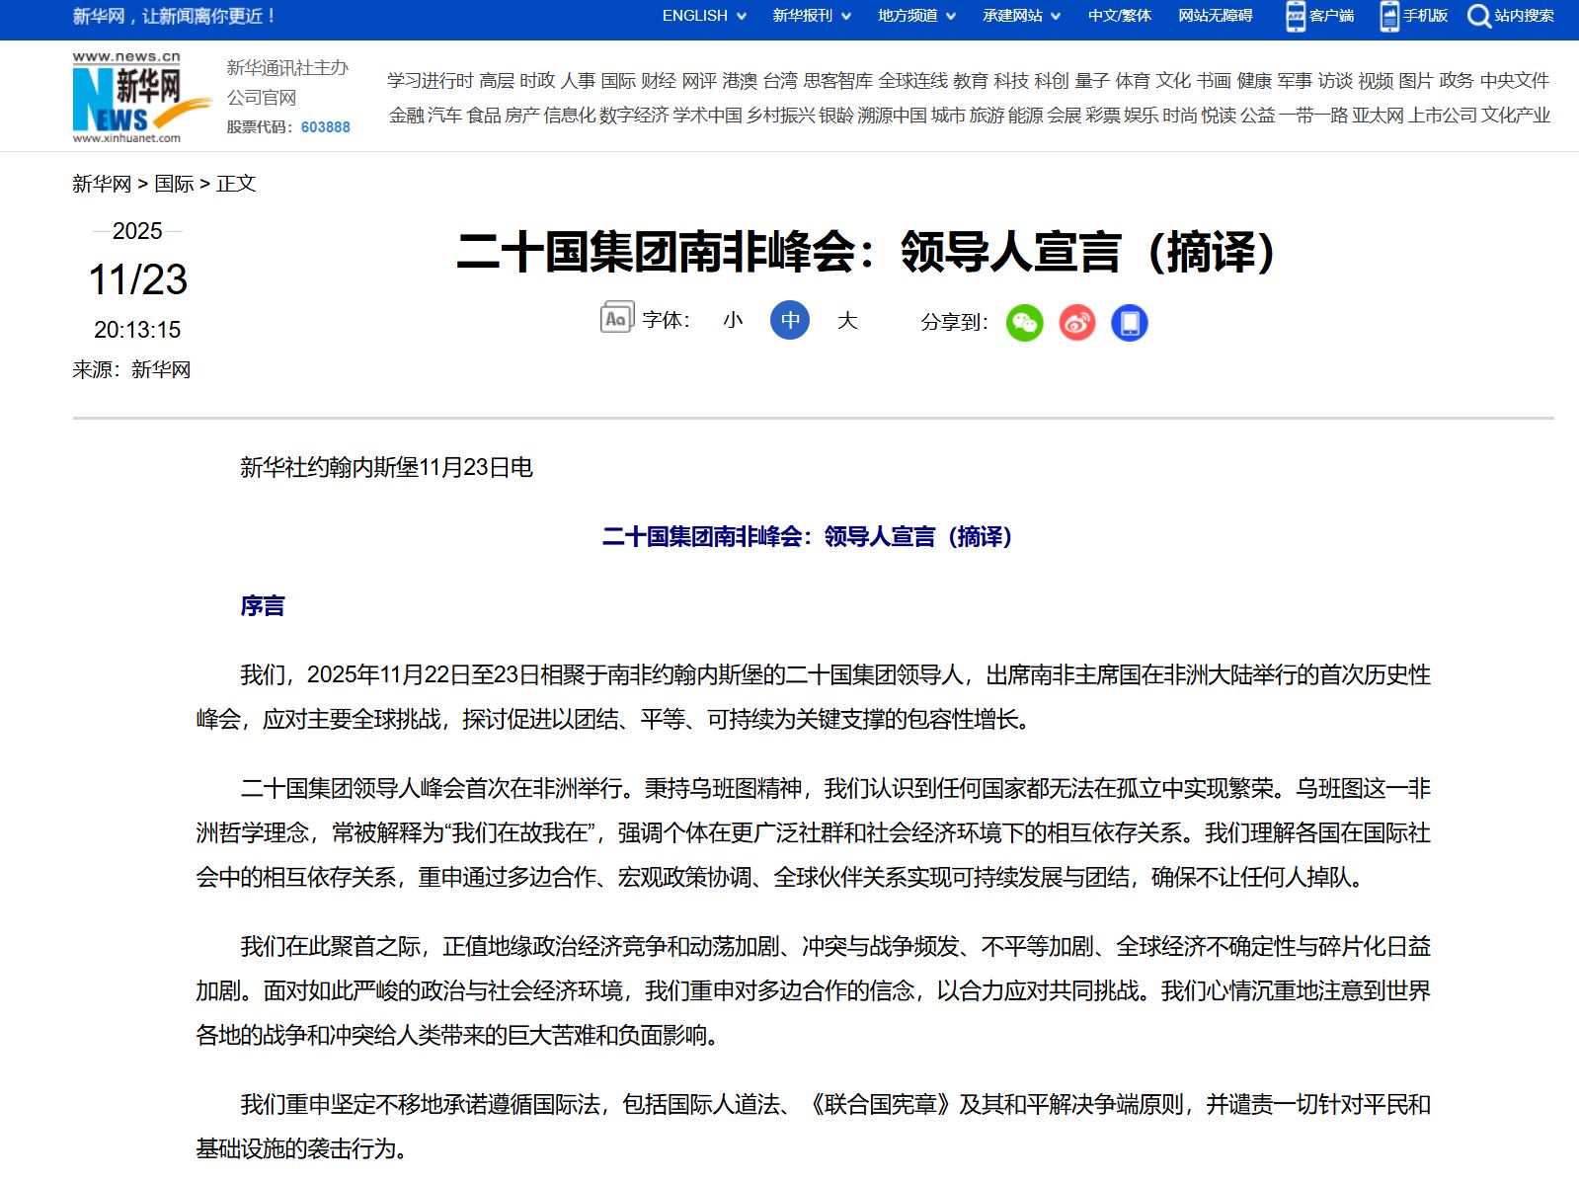This screenshot has height=1180, width=1579.
Task: Select small font size 小
Action: click(733, 320)
